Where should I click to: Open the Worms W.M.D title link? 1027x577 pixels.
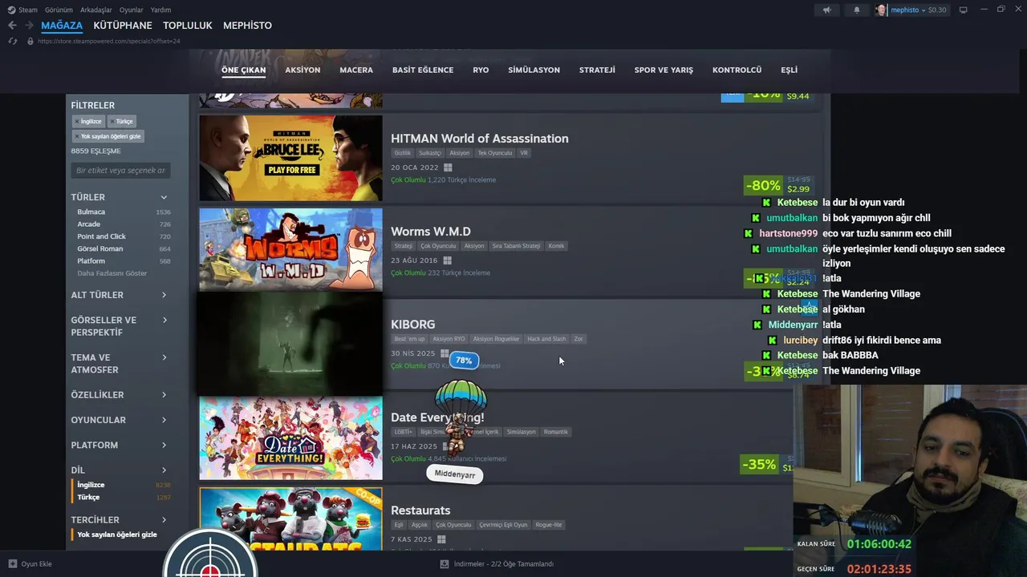(x=431, y=232)
